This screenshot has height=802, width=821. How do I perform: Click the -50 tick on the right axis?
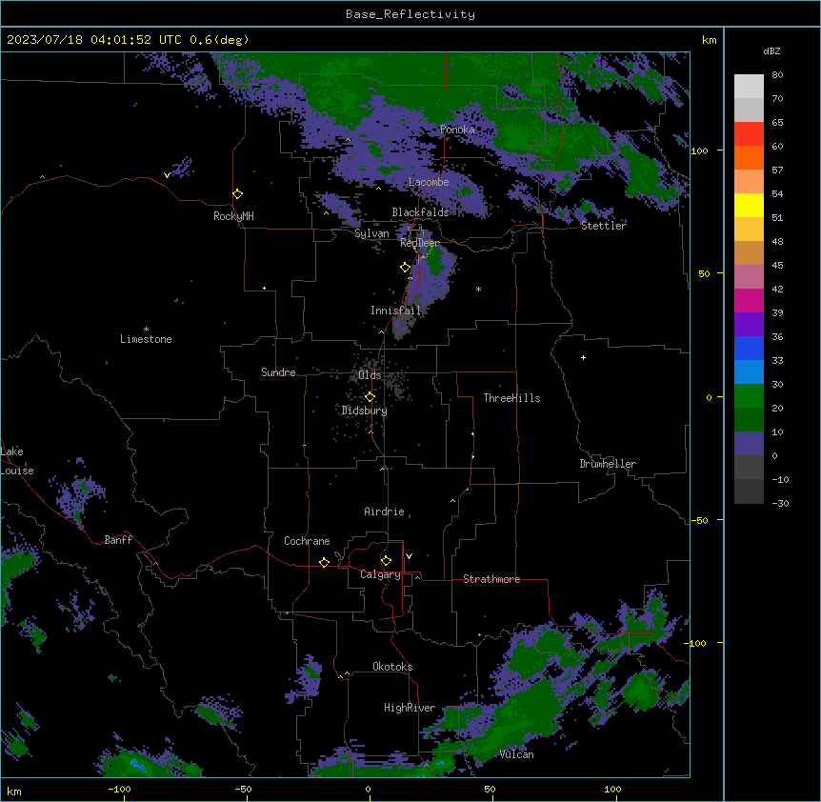[699, 520]
